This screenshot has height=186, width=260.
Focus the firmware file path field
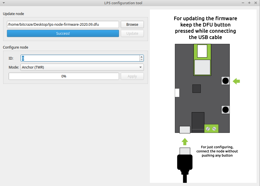coord(63,25)
